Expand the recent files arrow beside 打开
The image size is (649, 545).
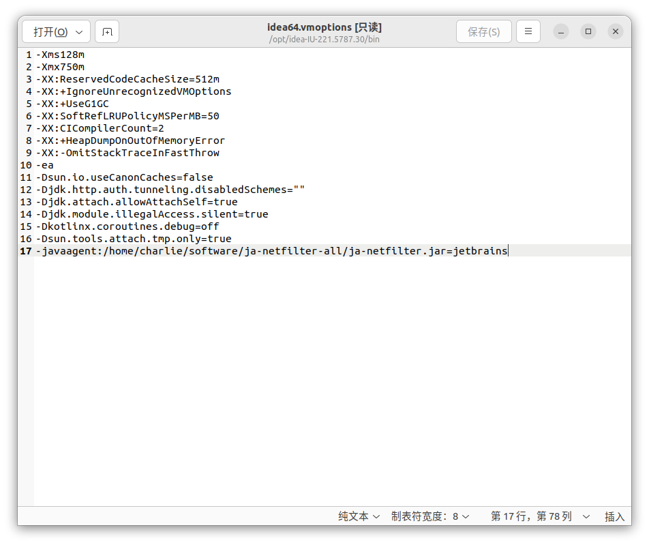tap(79, 32)
